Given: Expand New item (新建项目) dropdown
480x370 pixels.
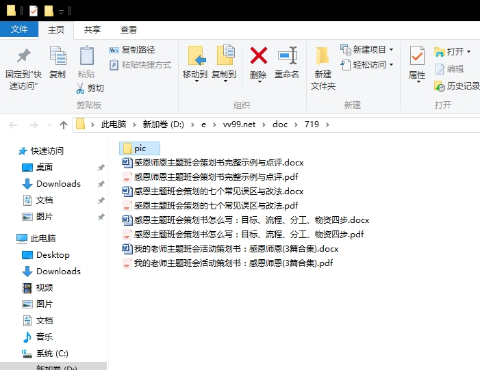Looking at the screenshot, I should 391,49.
